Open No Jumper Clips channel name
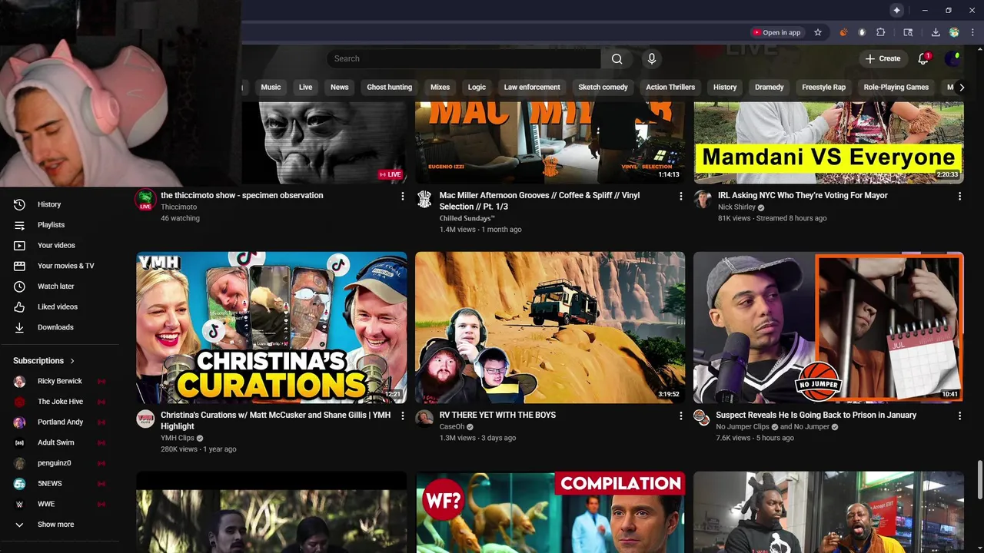This screenshot has width=984, height=553. [743, 427]
